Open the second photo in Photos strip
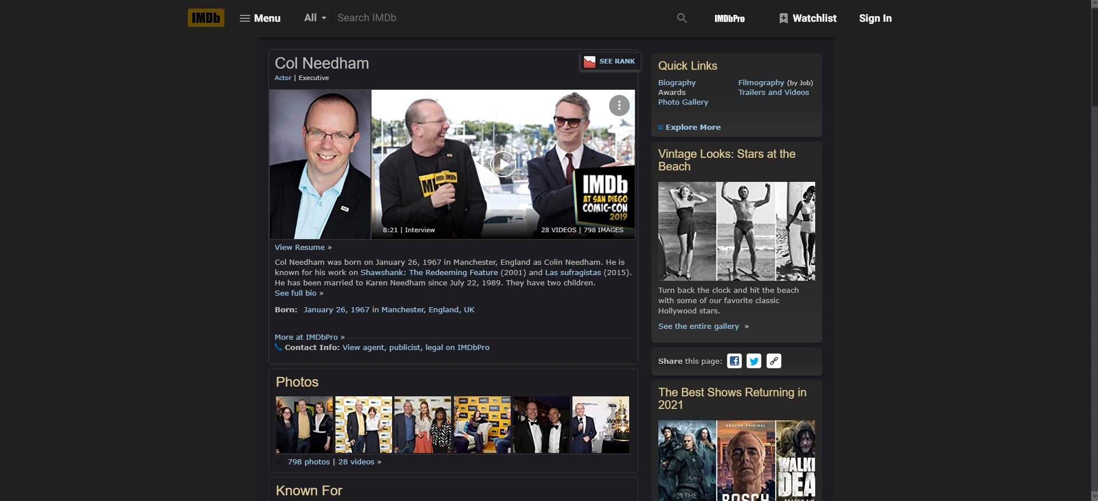Screen dimensions: 1098x501 click(x=364, y=425)
